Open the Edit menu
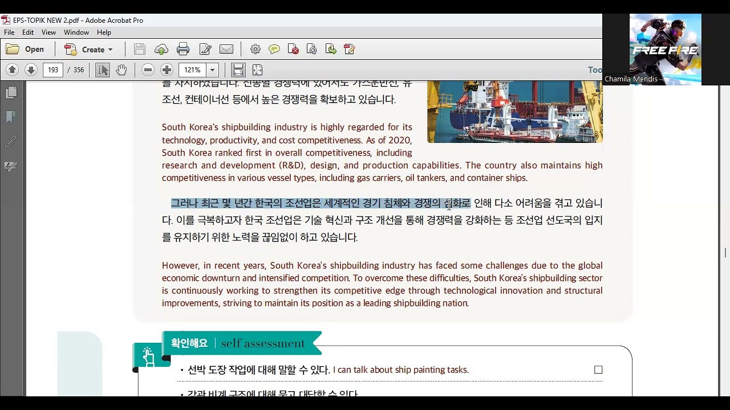 tap(28, 32)
